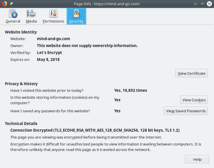The image size is (214, 168).
Task: Click the 'Have I saved any passwords' question
Action: point(50,111)
